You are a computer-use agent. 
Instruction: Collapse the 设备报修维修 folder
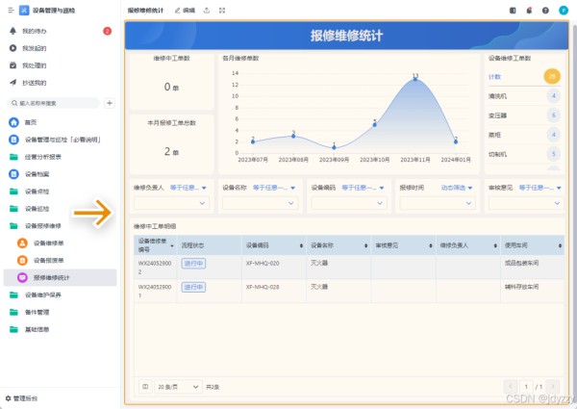[x=61, y=225]
